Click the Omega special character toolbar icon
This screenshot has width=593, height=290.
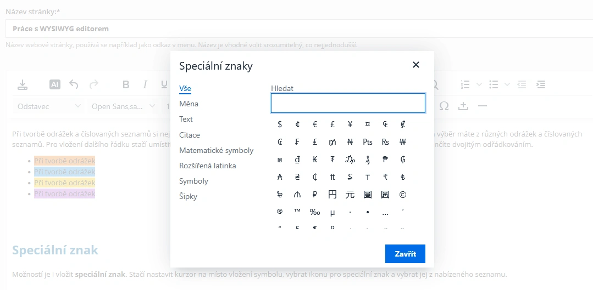[x=444, y=106]
